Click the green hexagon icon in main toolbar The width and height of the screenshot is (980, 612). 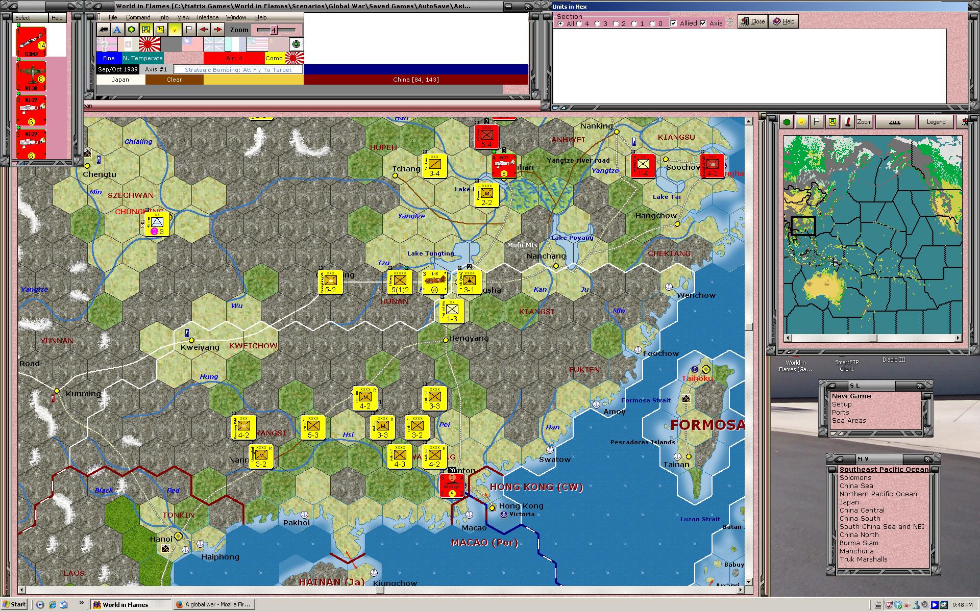[132, 30]
